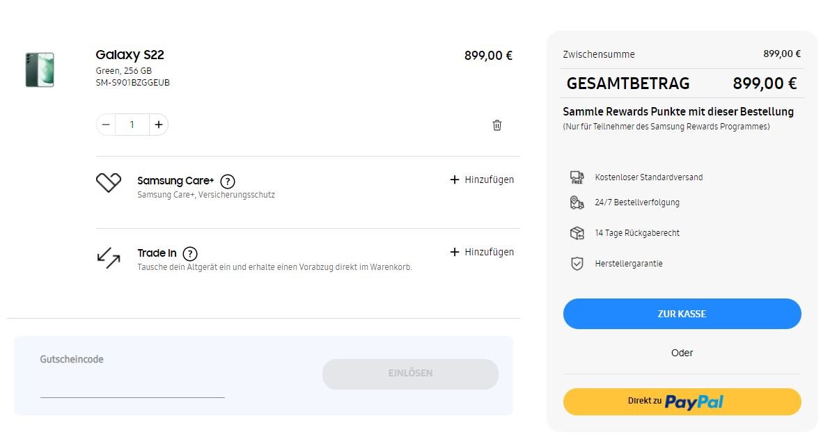Viewport: 830px width, 446px height.
Task: Click the 24/7 order tracking icon
Action: click(x=577, y=202)
